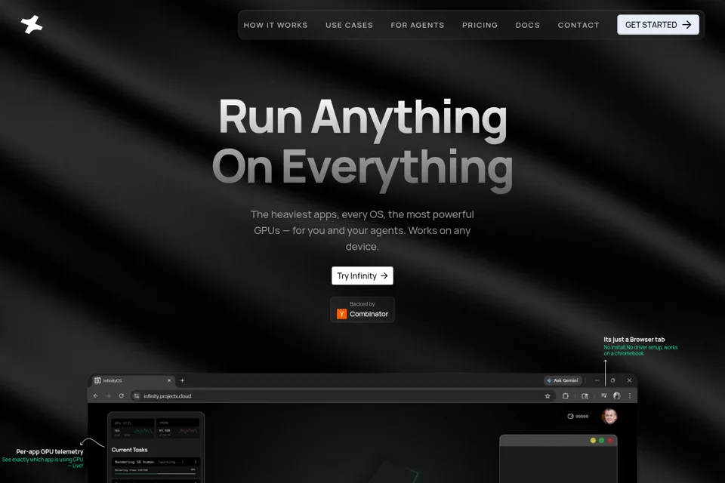Open site info icon beside the URL
The image size is (725, 483).
(137, 395)
